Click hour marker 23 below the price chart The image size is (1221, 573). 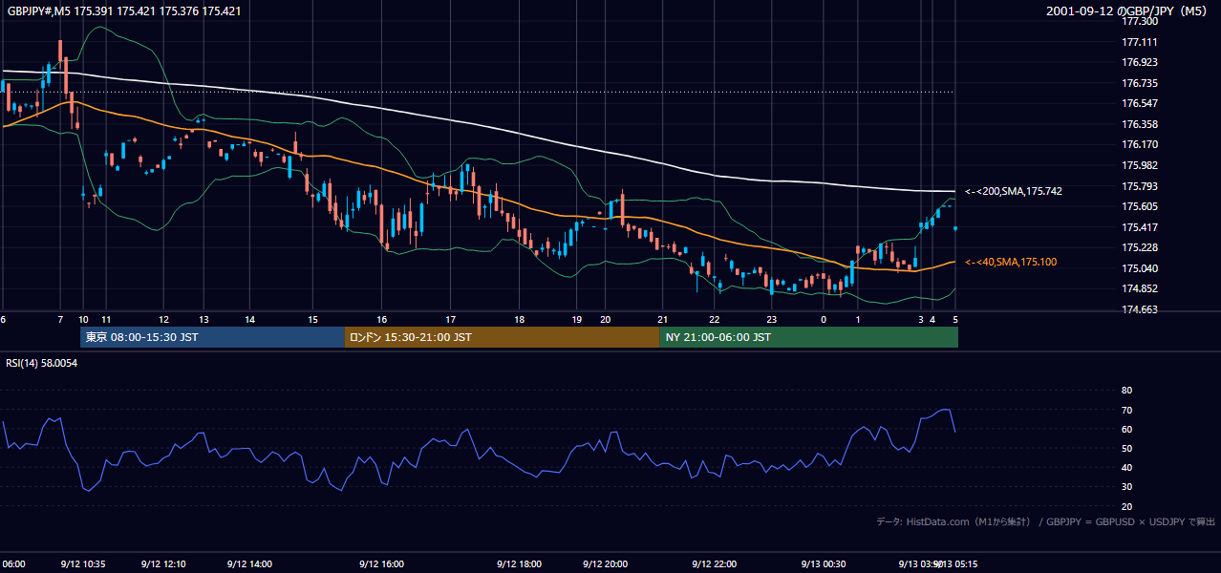coord(771,319)
